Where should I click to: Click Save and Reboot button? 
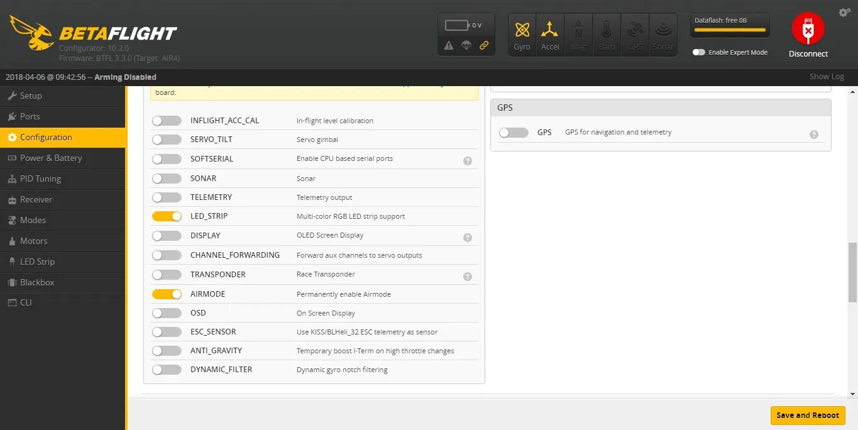click(x=808, y=416)
